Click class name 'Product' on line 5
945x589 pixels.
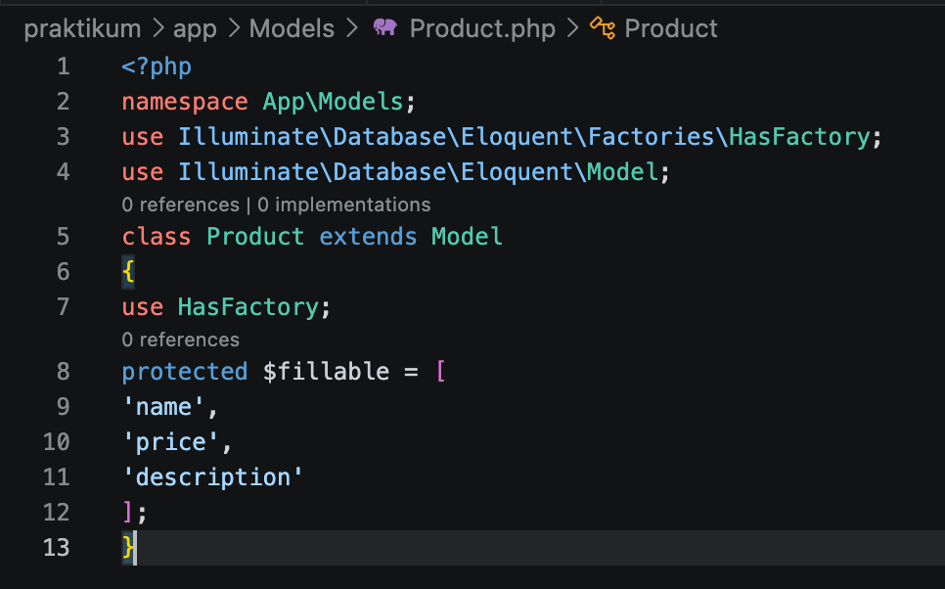(255, 237)
